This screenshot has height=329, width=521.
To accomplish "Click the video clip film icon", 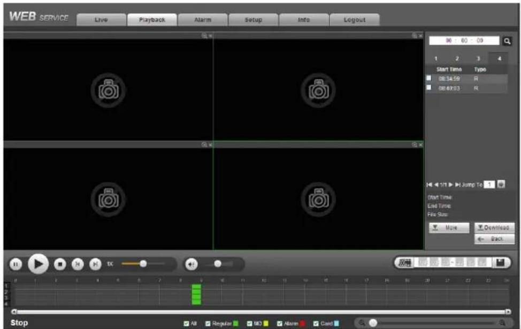I will [404, 263].
